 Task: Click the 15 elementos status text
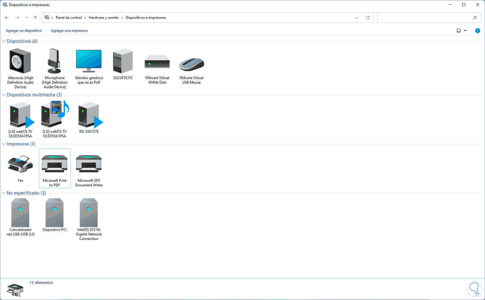(x=41, y=283)
